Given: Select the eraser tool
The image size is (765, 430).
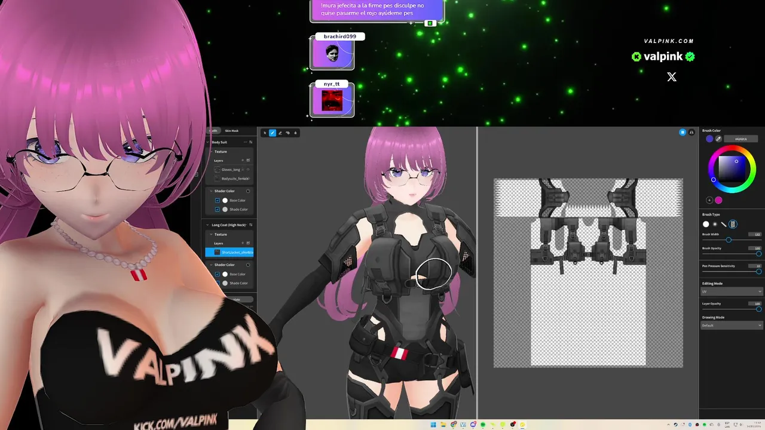Looking at the screenshot, I should coord(280,133).
